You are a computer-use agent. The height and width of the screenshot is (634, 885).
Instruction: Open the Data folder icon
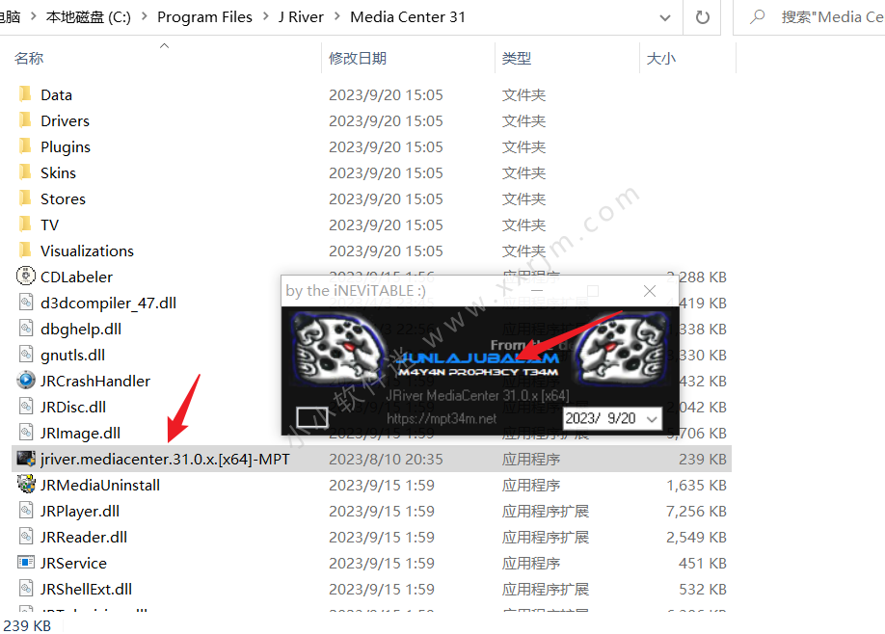(25, 94)
